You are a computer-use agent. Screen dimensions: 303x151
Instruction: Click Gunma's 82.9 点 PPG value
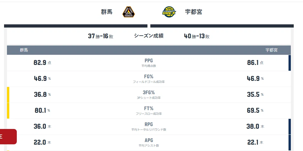[x=42, y=63]
